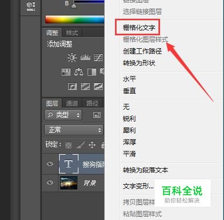Set anti-aliasing to 无
The image size is (224, 220).
coord(126,107)
